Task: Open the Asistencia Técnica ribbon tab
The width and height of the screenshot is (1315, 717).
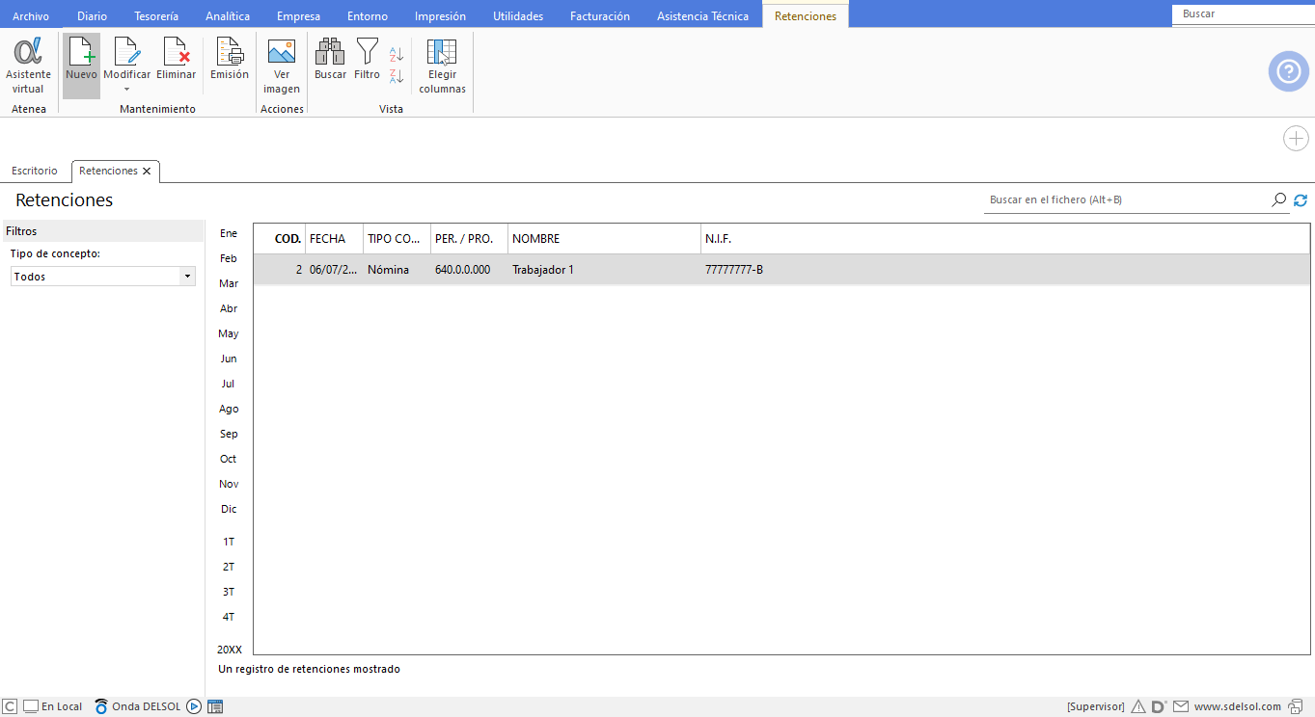Action: [x=702, y=16]
